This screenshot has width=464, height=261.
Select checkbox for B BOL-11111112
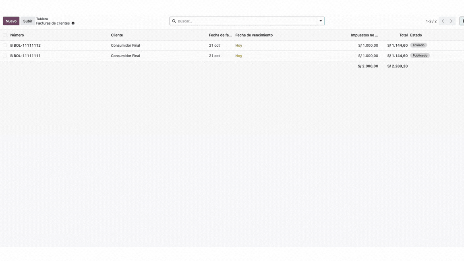5,46
